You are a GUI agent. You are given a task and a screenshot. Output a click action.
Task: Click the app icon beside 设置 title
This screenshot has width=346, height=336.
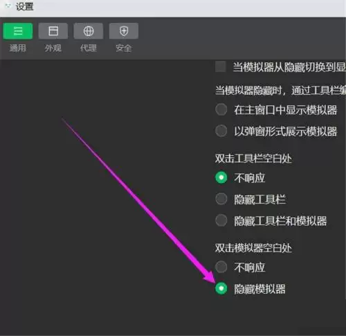(x=8, y=6)
